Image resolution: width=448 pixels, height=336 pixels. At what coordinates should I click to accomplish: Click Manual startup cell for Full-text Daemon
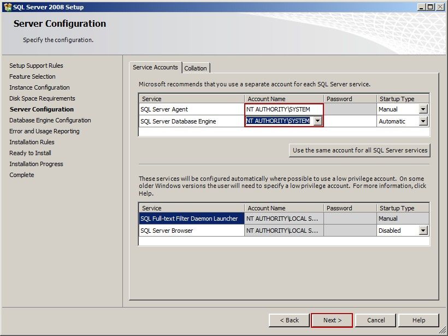(x=403, y=219)
